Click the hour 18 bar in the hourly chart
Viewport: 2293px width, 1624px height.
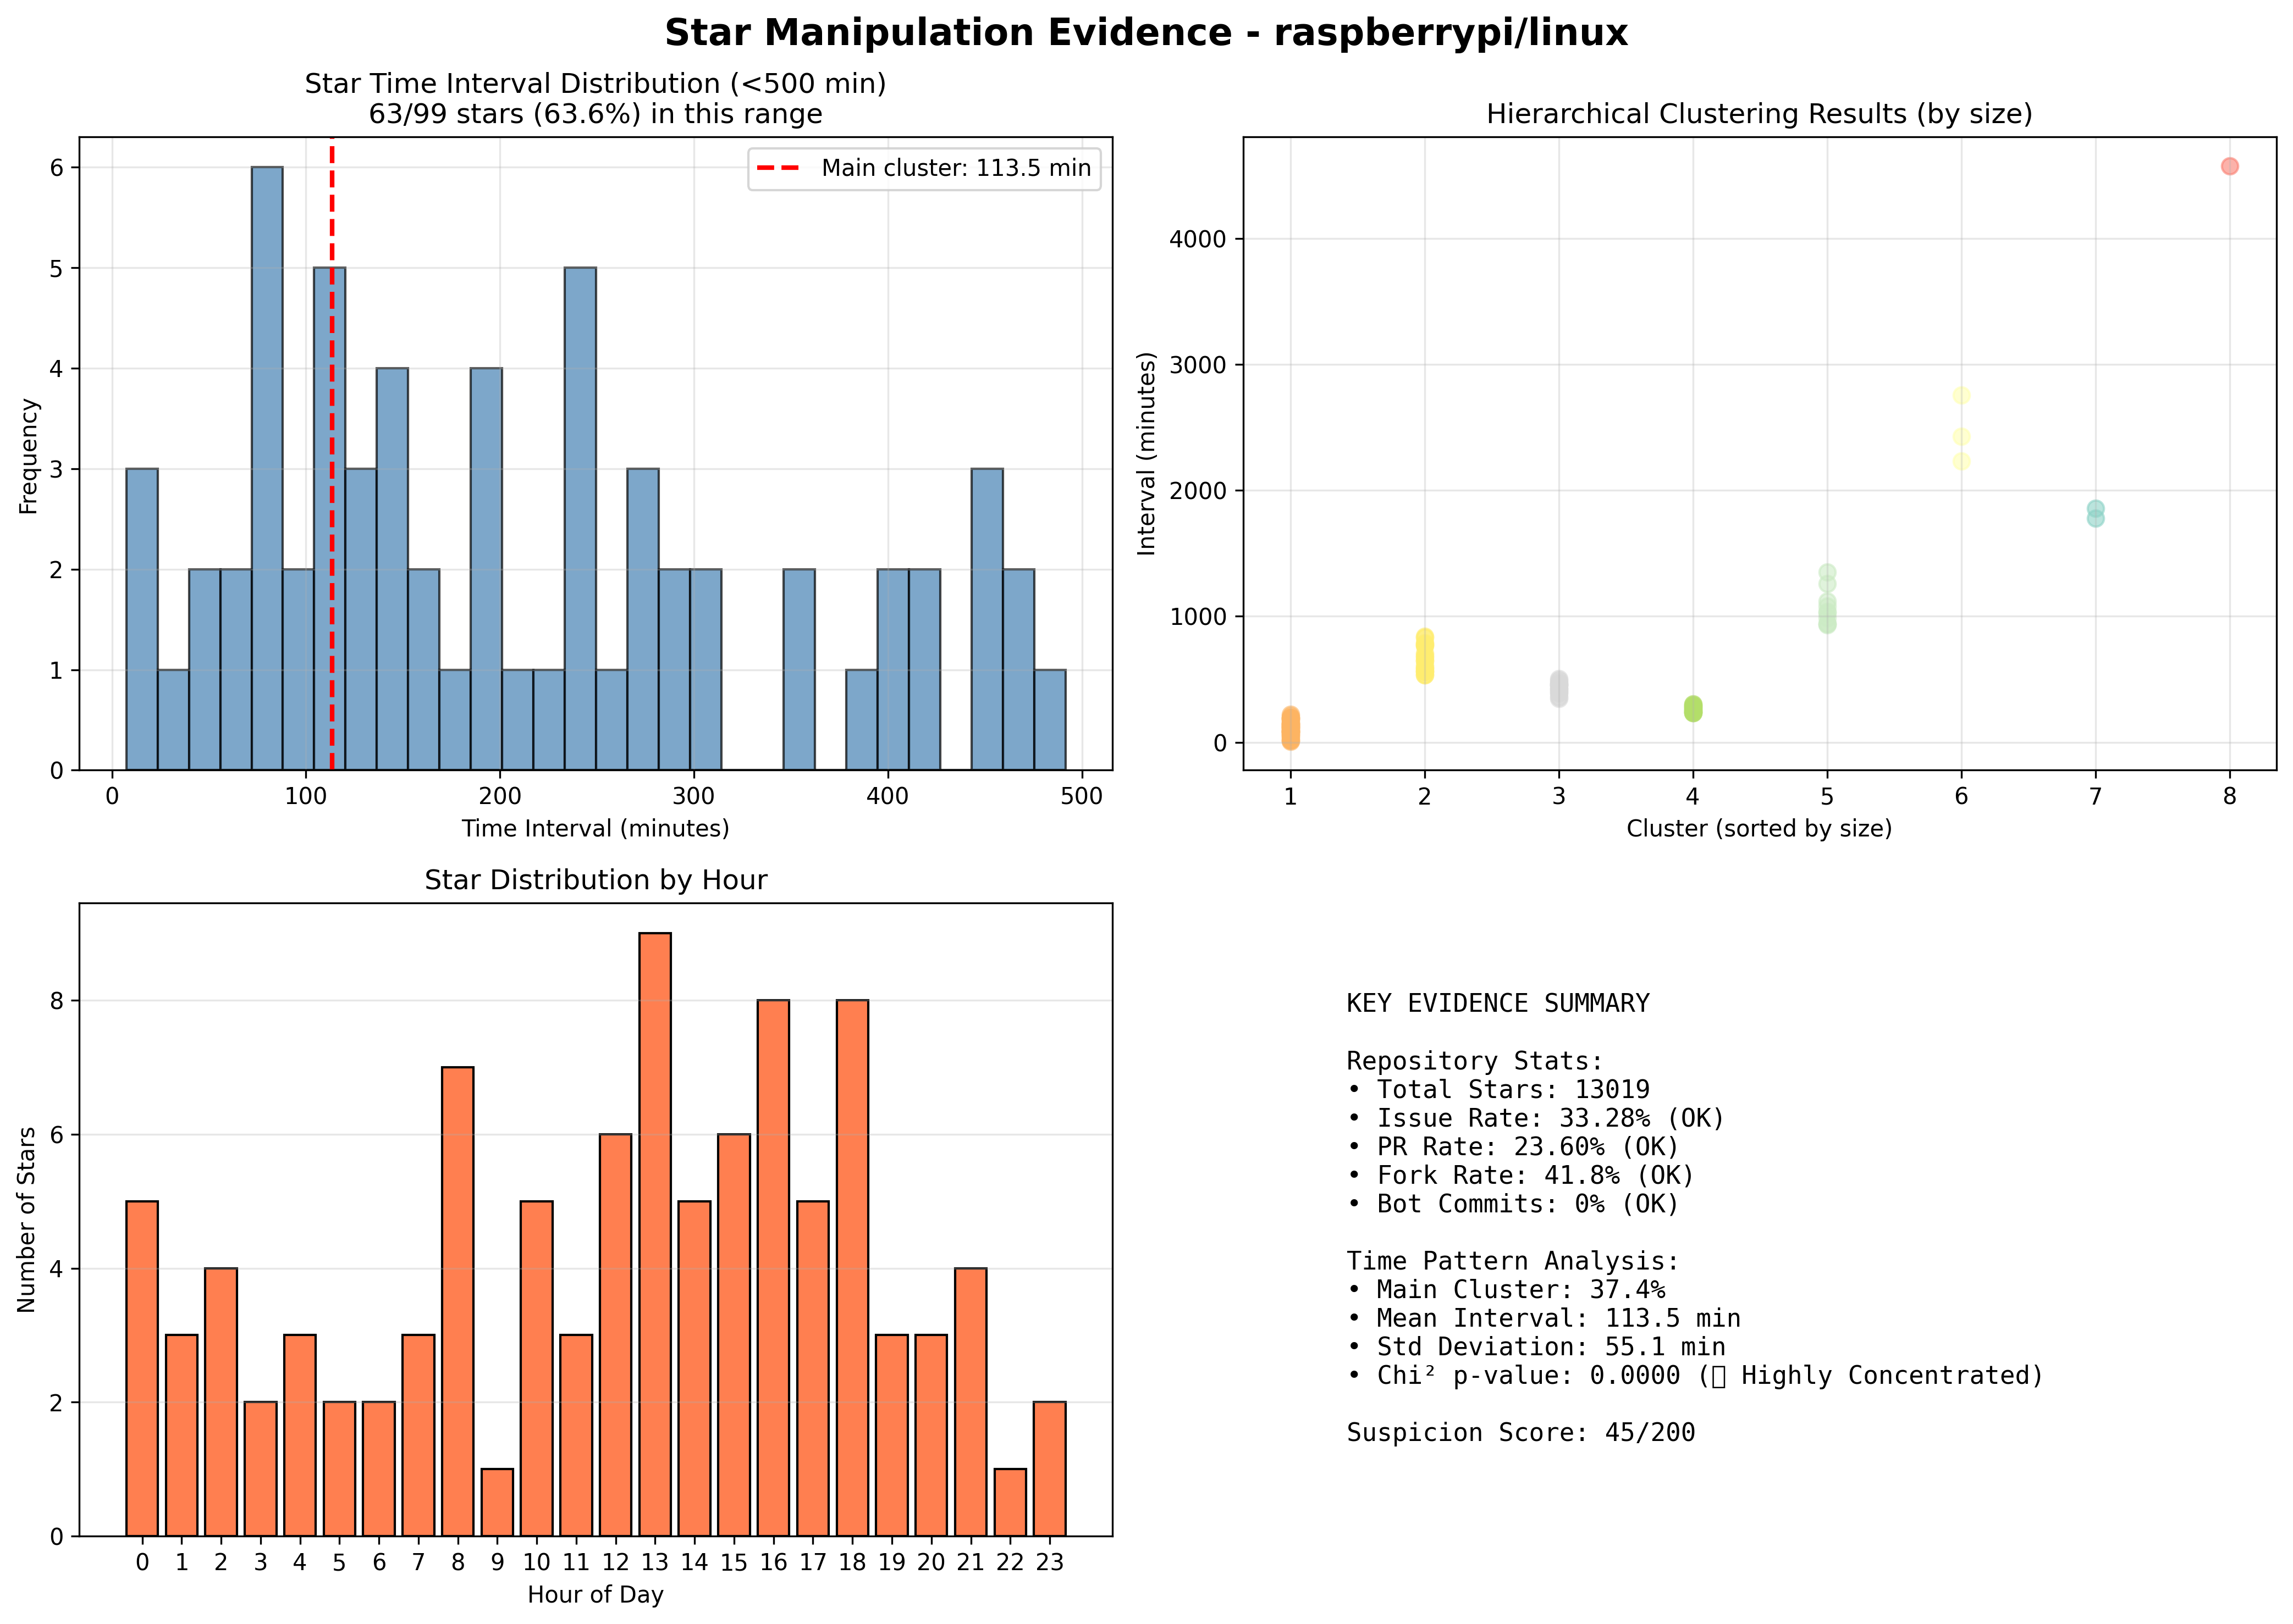pos(852,1268)
